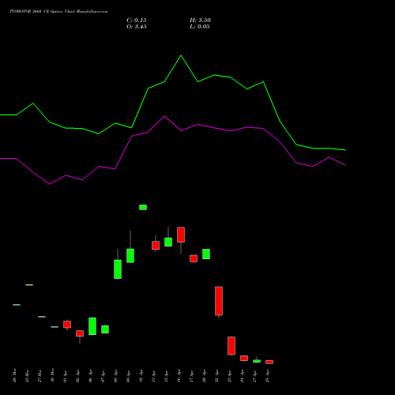Click the tall green candle for 06 Apr
Image resolution: width=395 pixels, height=395 pixels.
point(92,326)
